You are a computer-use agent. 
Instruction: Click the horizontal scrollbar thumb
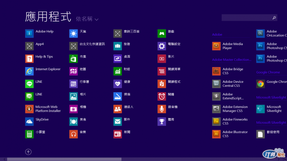64,159
